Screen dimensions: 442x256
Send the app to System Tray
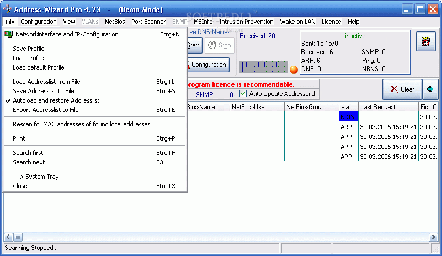pos(95,177)
